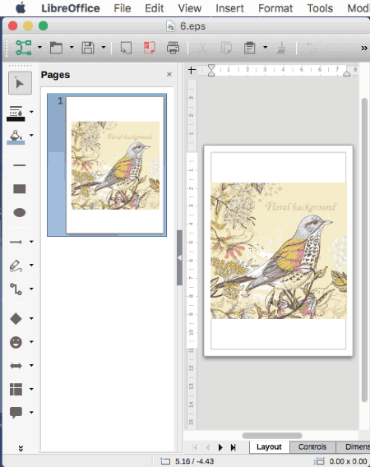Image resolution: width=370 pixels, height=467 pixels.
Task: Select the Ellipse tool
Action: pos(20,212)
